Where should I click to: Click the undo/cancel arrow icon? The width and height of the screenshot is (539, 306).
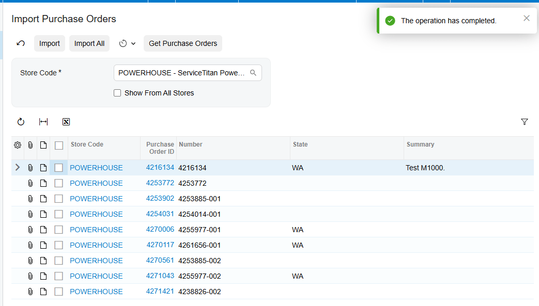[21, 43]
